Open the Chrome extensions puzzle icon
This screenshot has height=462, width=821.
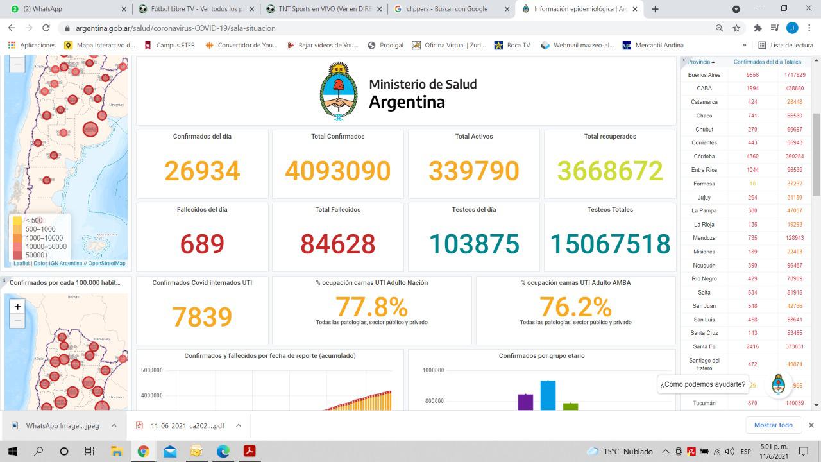click(758, 28)
